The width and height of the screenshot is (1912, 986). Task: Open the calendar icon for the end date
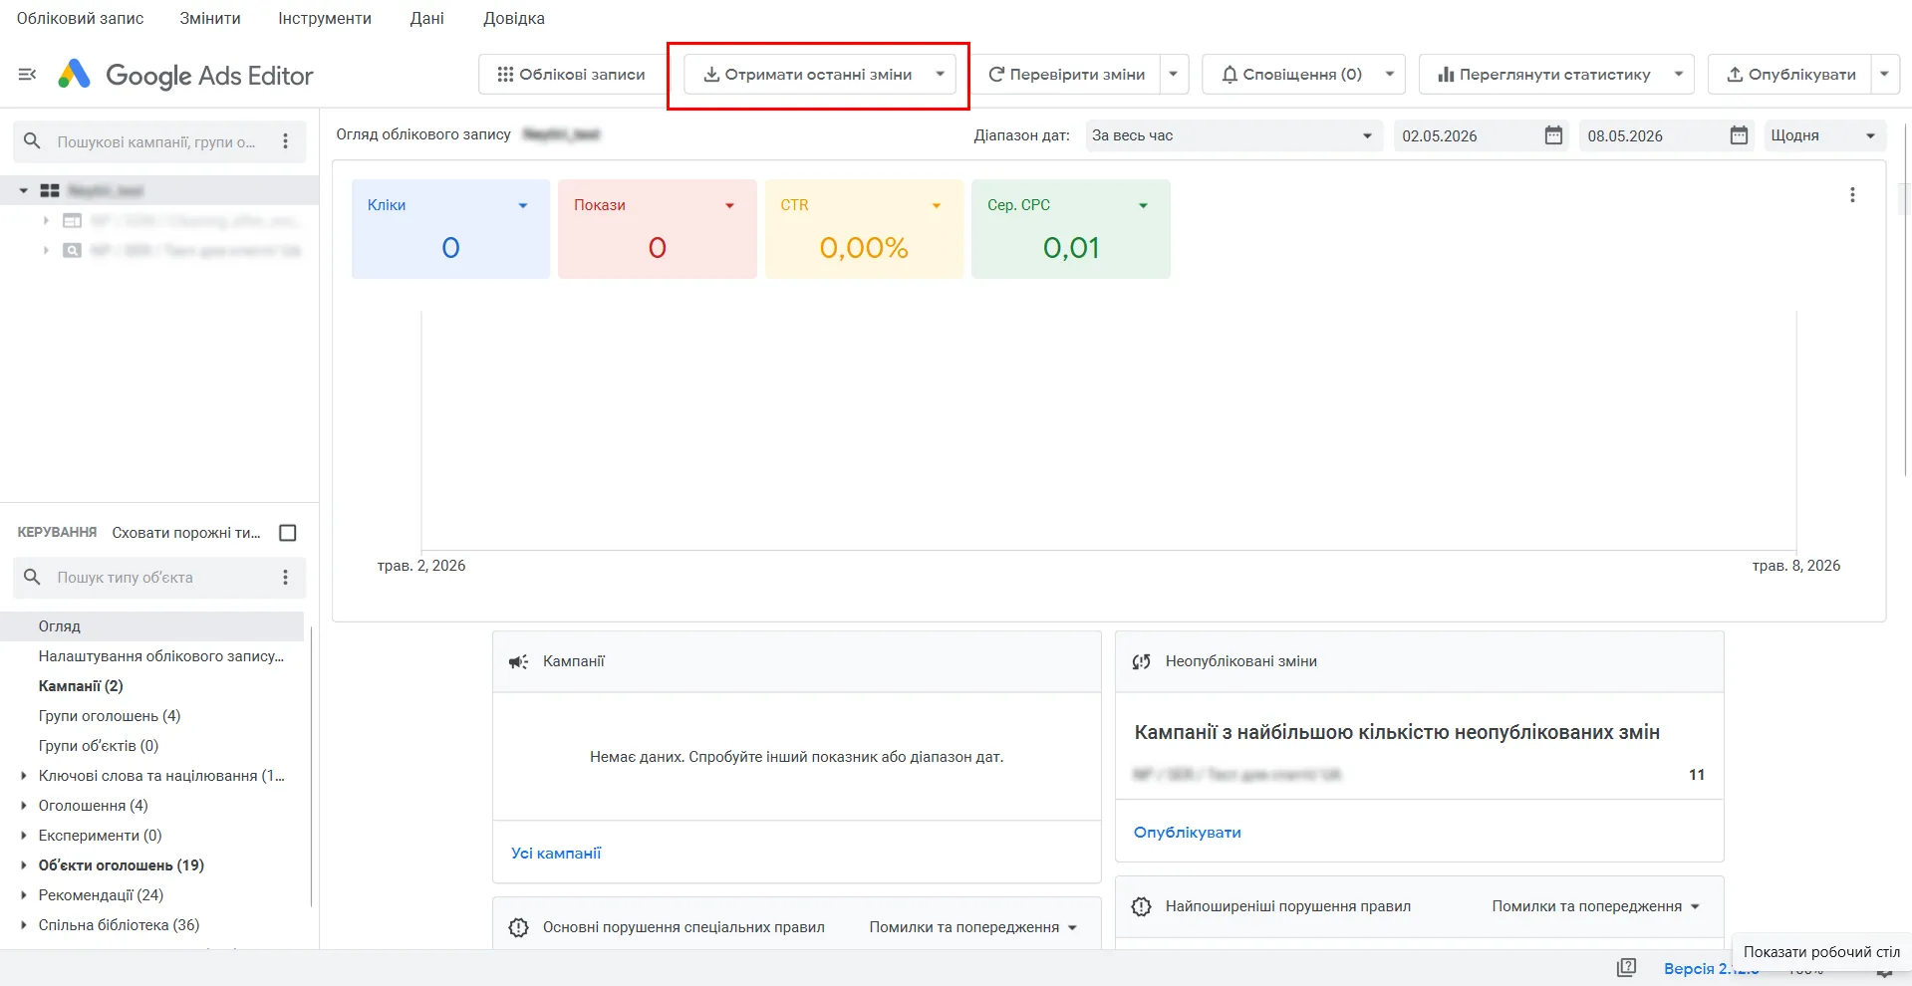1739,135
